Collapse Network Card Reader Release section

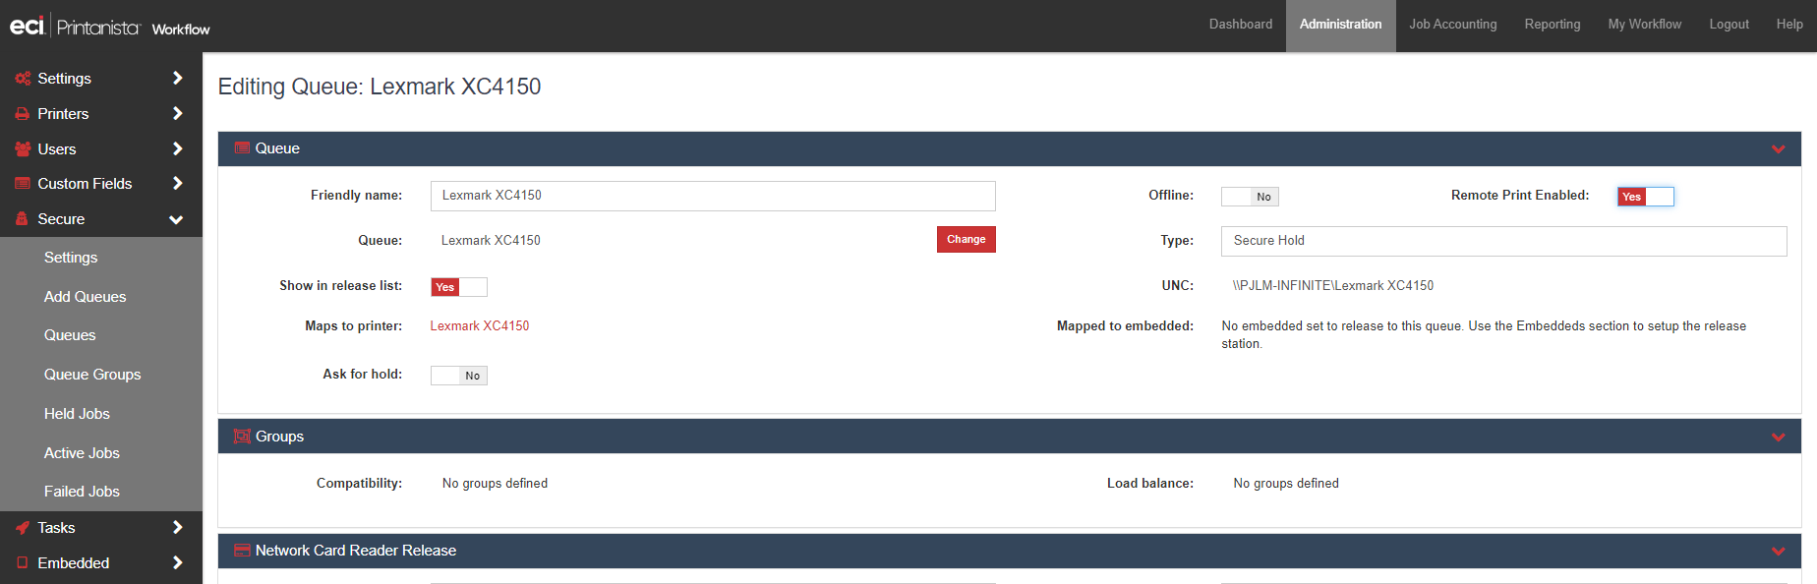click(1778, 552)
